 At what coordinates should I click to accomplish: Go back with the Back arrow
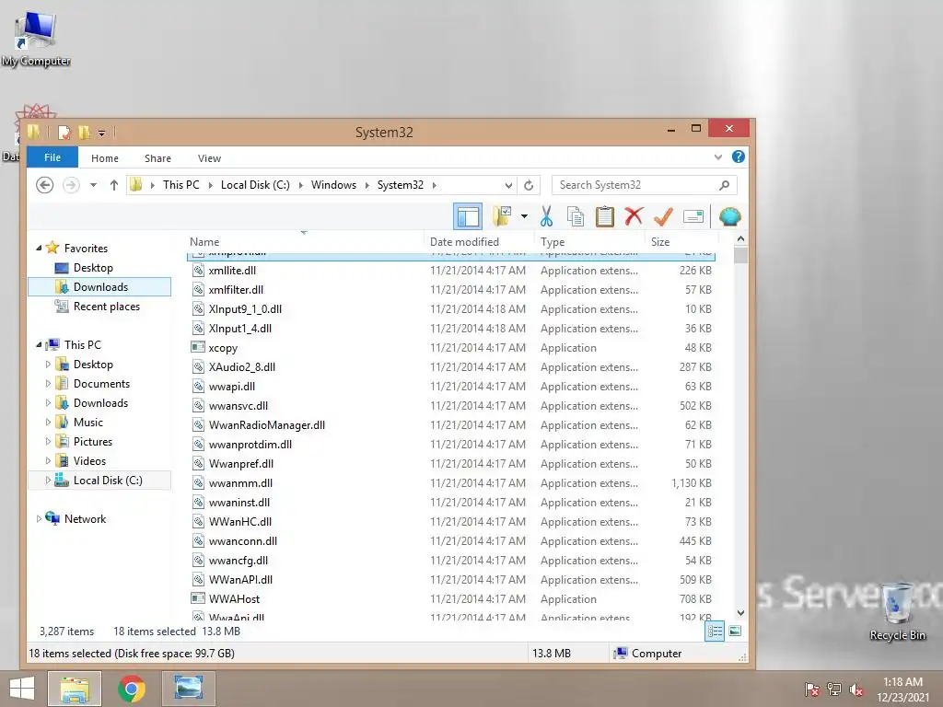pos(44,184)
